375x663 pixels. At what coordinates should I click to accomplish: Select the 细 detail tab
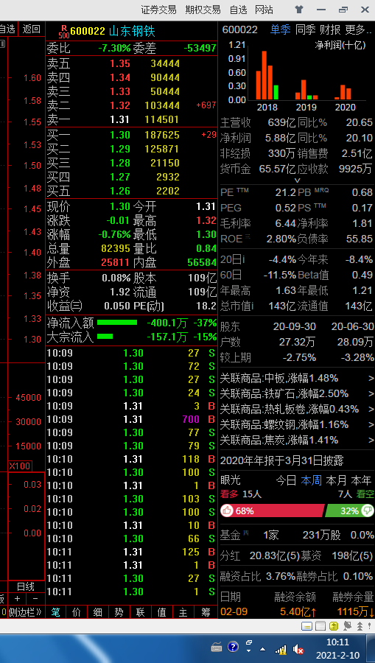pyautogui.click(x=98, y=612)
